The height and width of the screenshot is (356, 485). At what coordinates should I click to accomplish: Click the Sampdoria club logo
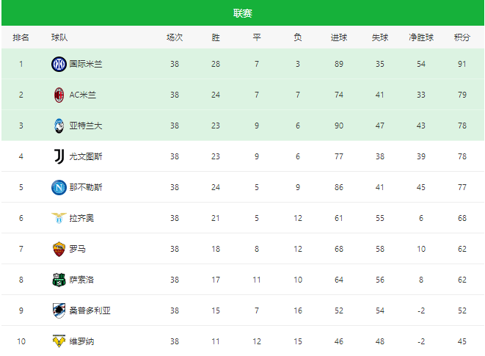(x=59, y=310)
